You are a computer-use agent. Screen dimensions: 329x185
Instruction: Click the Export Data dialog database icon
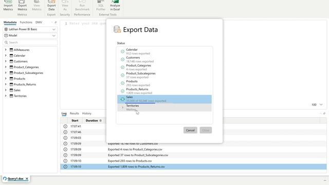coord(117,29)
